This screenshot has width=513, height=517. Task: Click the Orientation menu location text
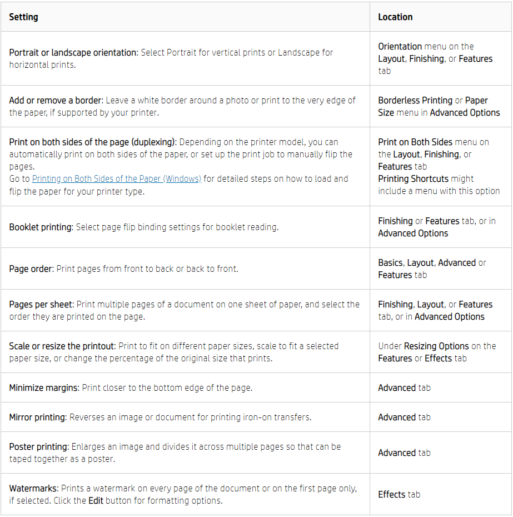[400, 47]
